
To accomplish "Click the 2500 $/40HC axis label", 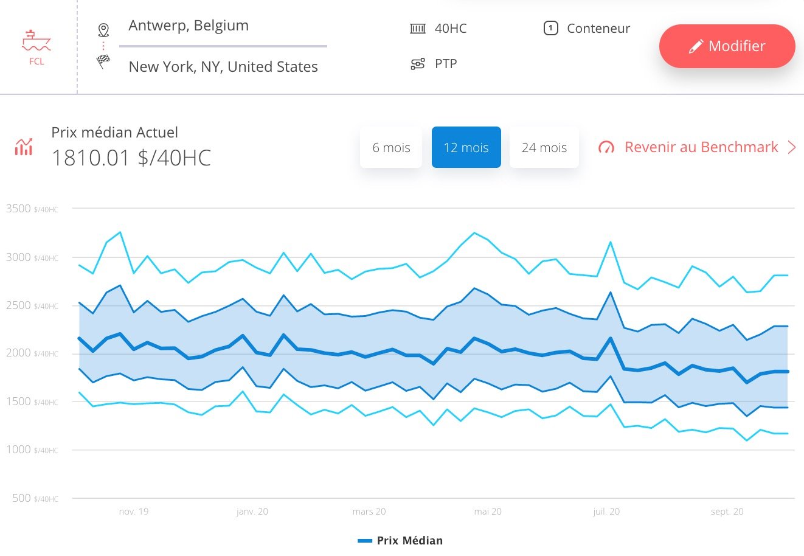I will click(x=32, y=305).
